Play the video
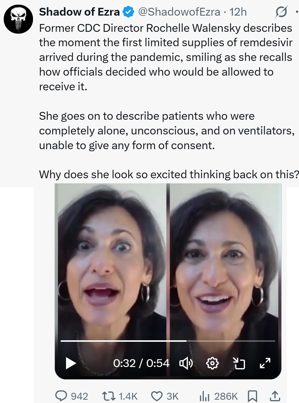The image size is (299, 403). point(71,363)
